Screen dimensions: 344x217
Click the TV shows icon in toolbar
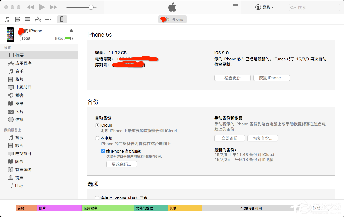pos(28,19)
